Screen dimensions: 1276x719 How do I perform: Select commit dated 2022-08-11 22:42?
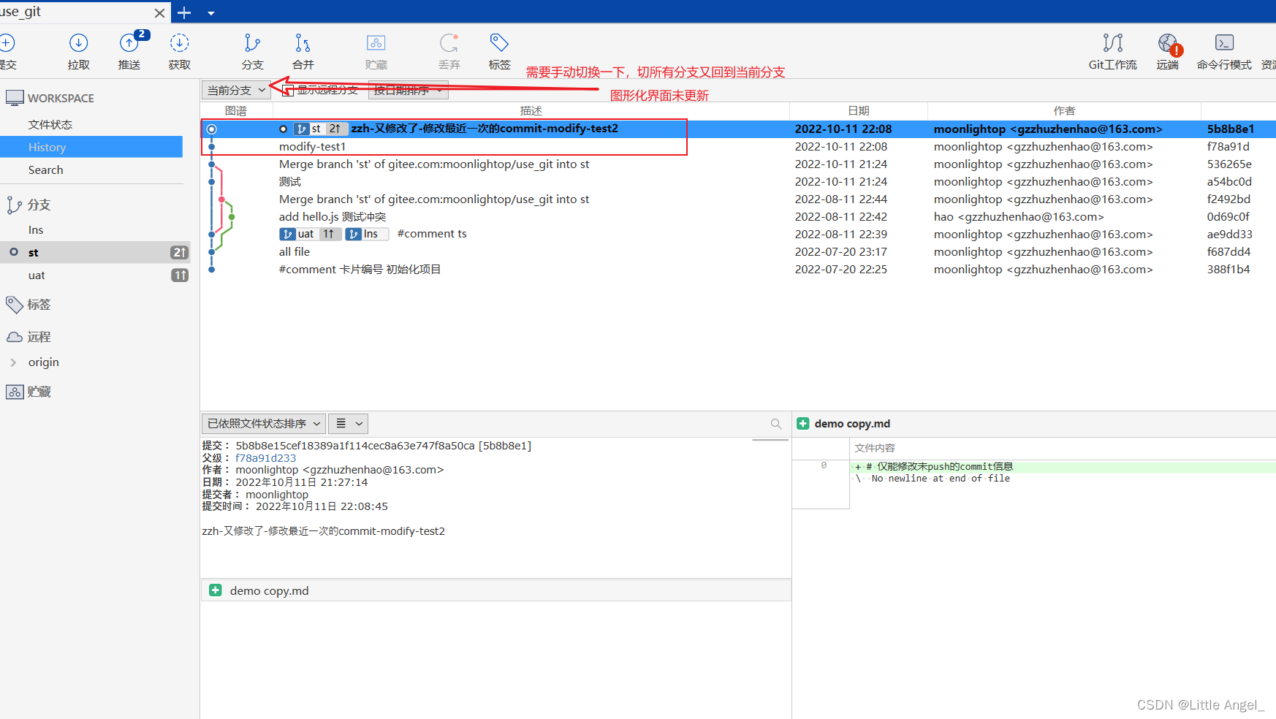738,216
